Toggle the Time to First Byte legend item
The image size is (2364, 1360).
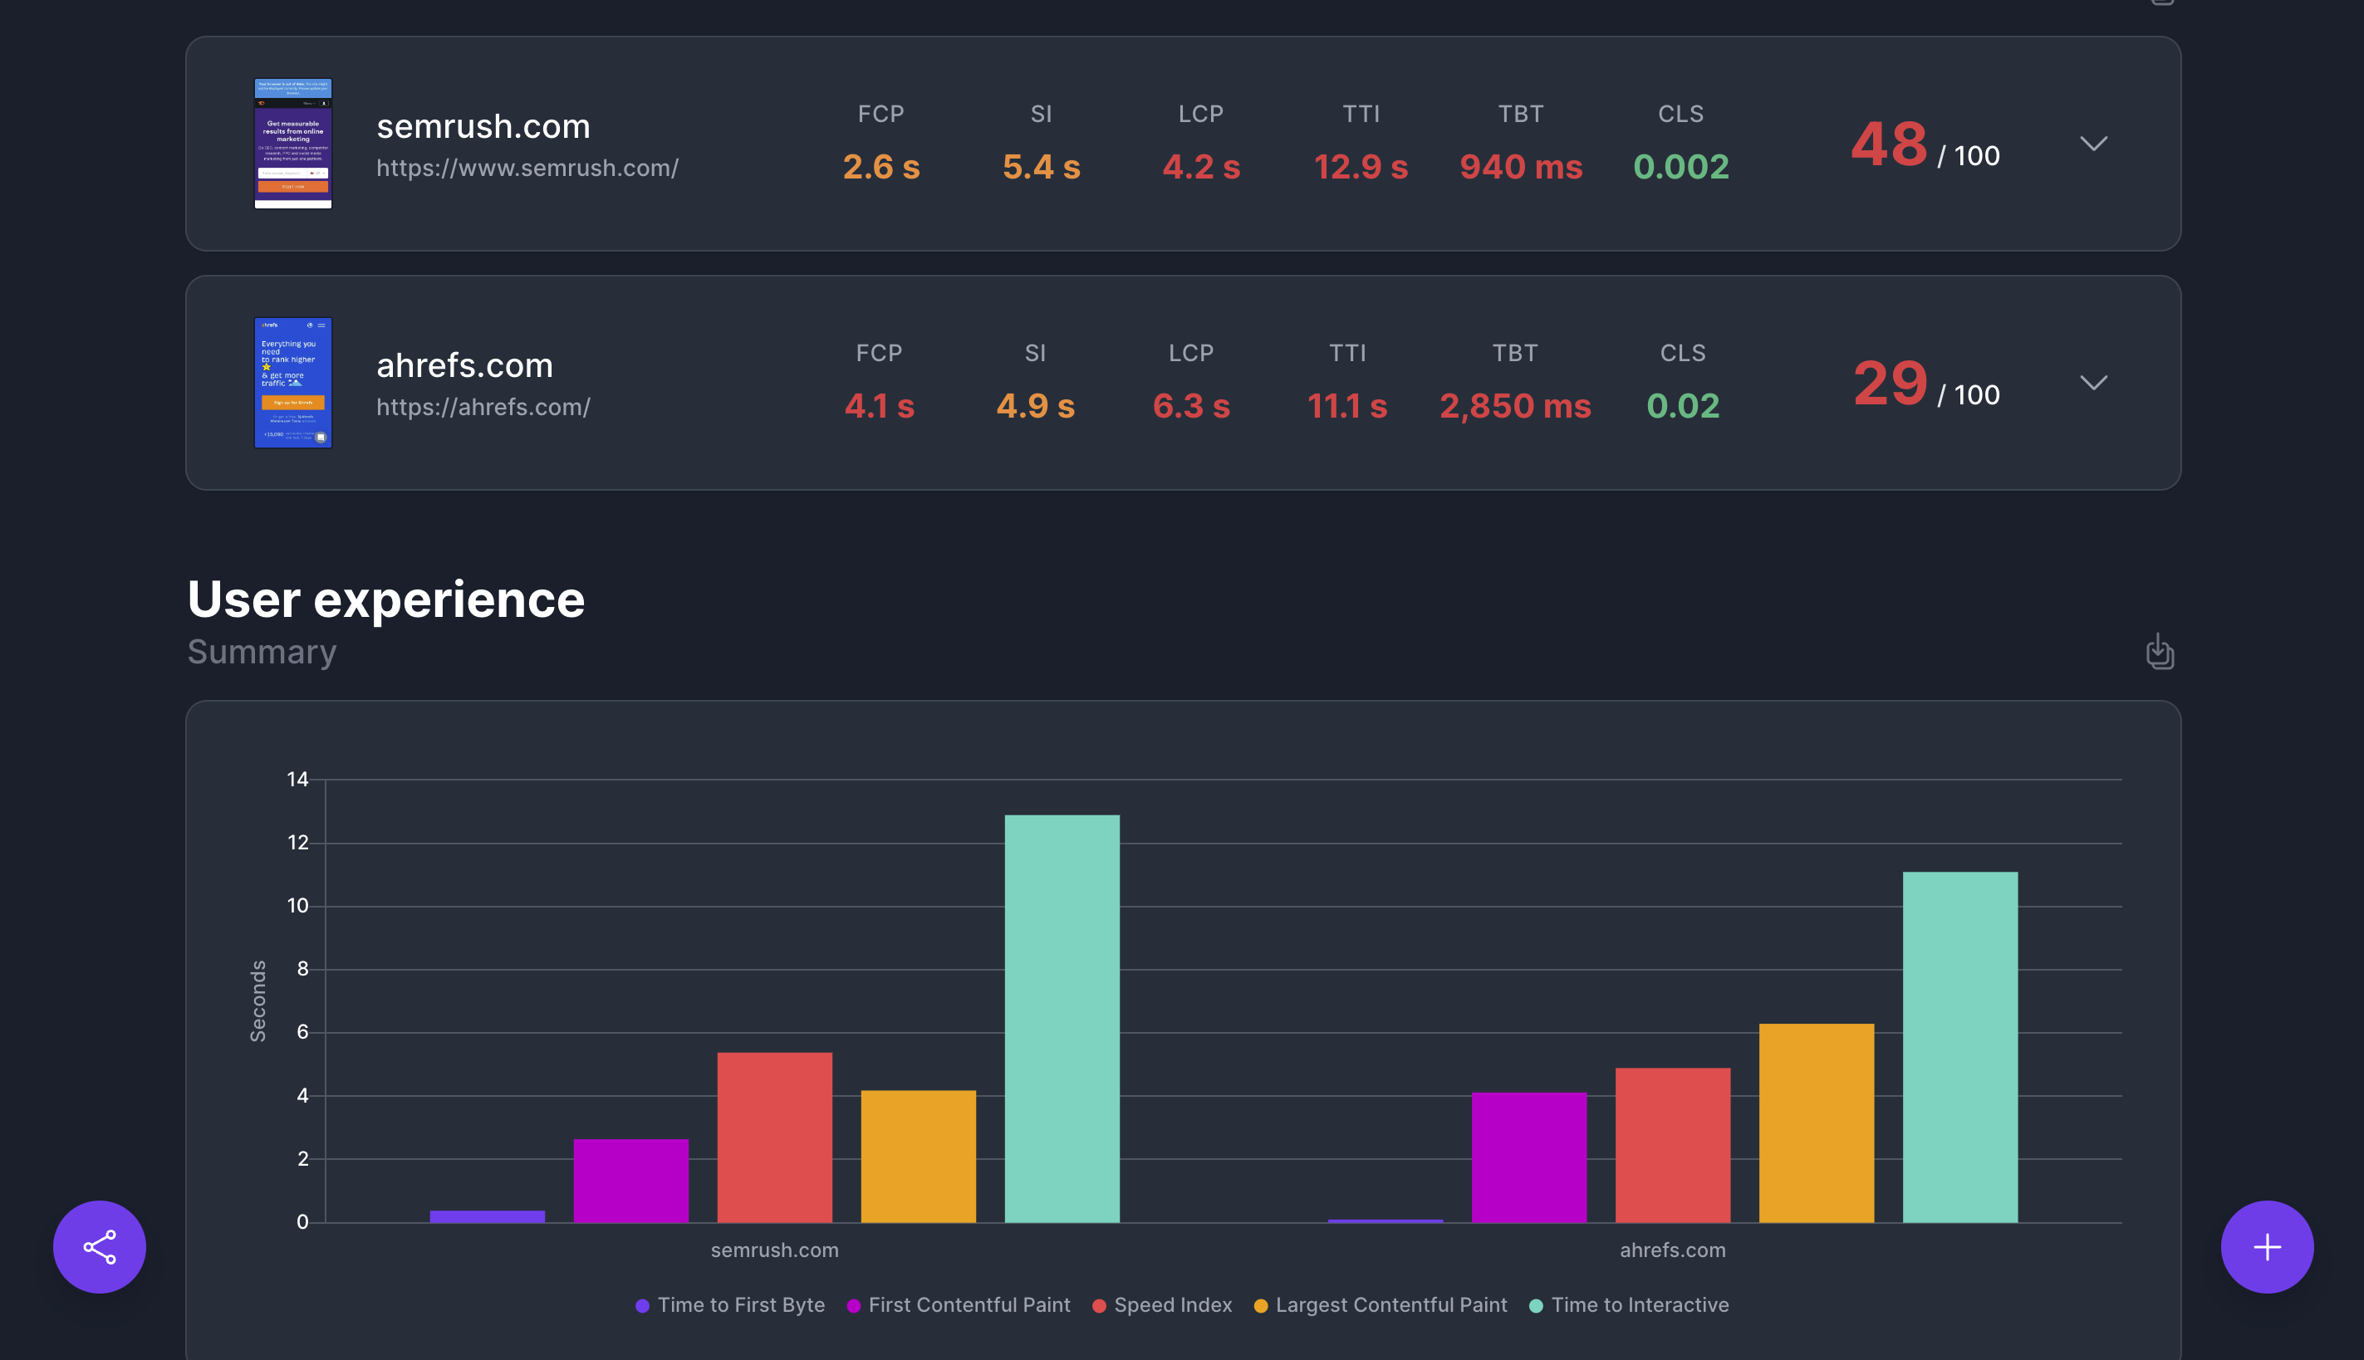[731, 1305]
